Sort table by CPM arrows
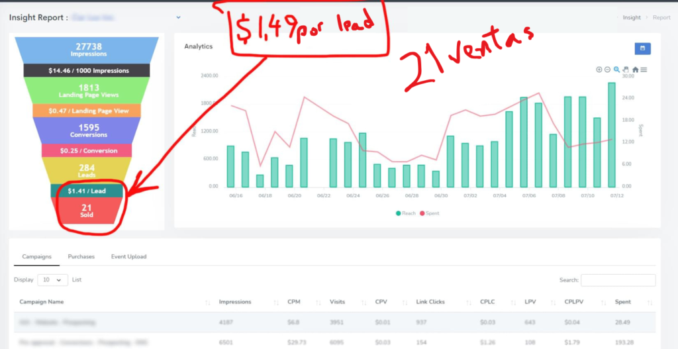This screenshot has width=678, height=349. [x=318, y=302]
